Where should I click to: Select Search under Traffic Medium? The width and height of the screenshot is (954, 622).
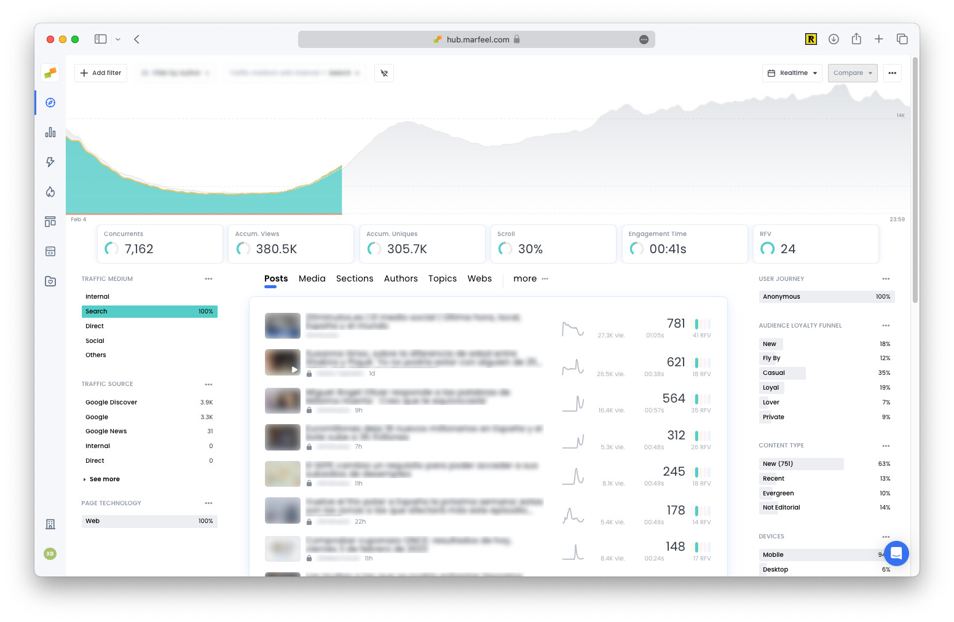(x=149, y=311)
